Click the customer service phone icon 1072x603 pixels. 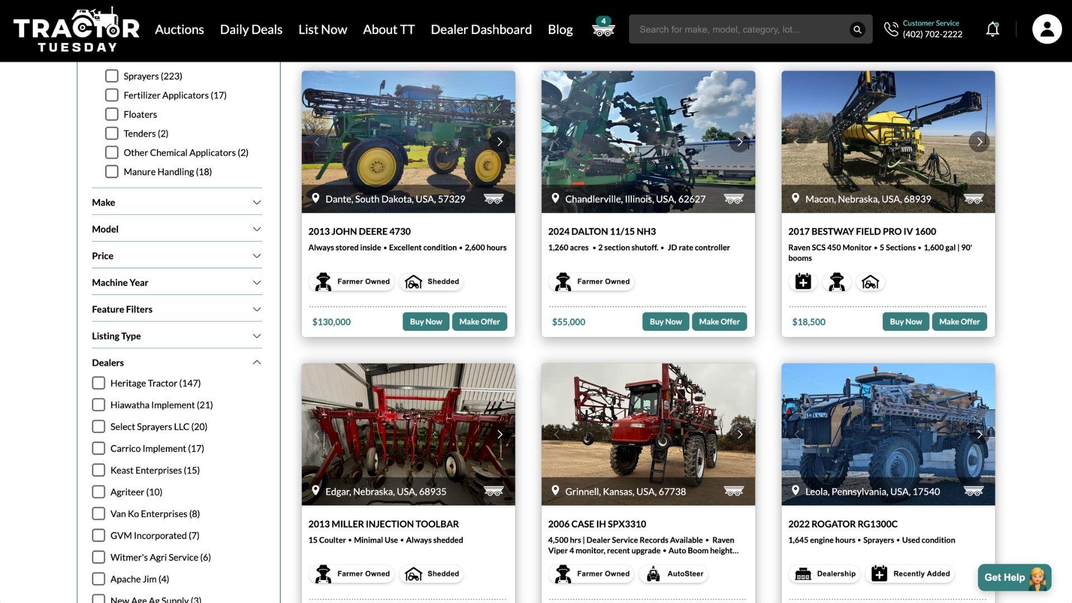click(891, 29)
